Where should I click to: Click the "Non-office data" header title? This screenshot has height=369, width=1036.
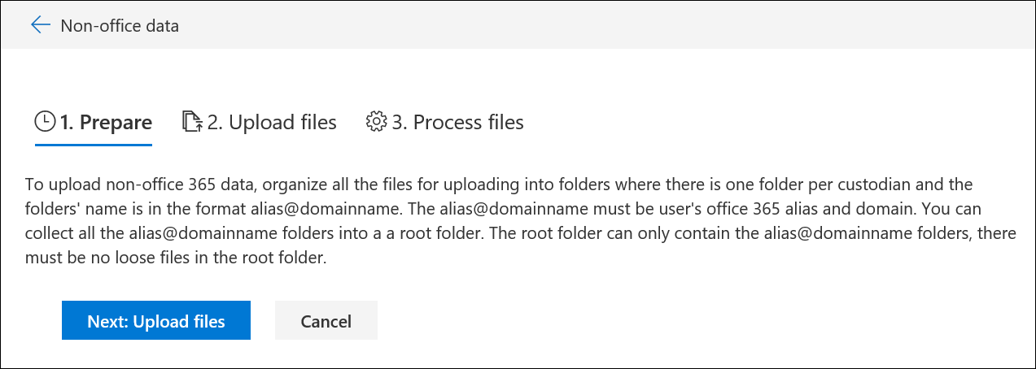[120, 26]
